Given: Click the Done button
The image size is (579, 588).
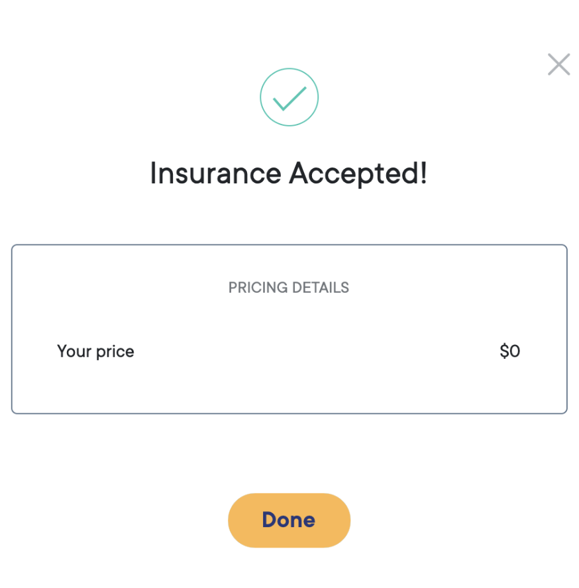Looking at the screenshot, I should (x=289, y=520).
